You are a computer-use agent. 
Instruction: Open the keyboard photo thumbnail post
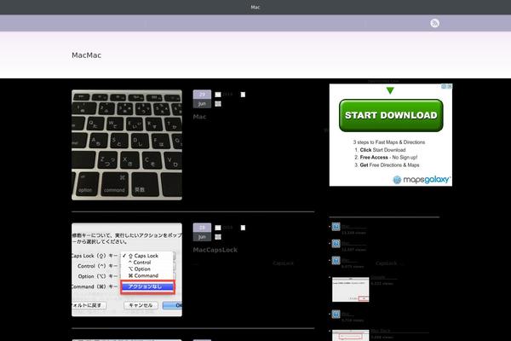pos(127,145)
